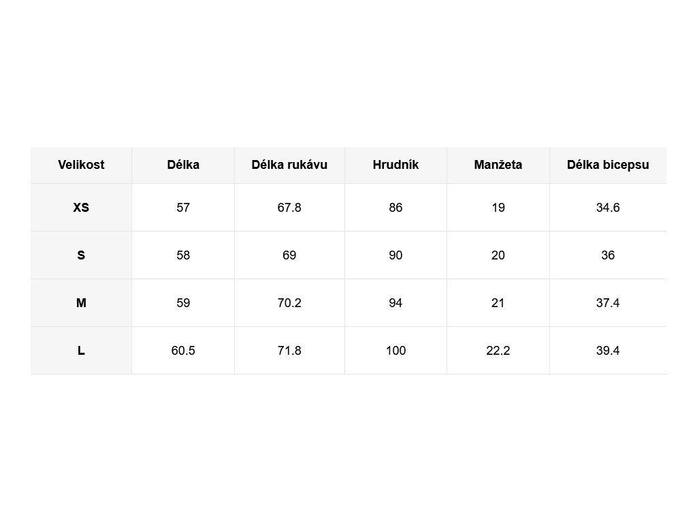Click the S size row label
697x523 pixels.
point(81,255)
